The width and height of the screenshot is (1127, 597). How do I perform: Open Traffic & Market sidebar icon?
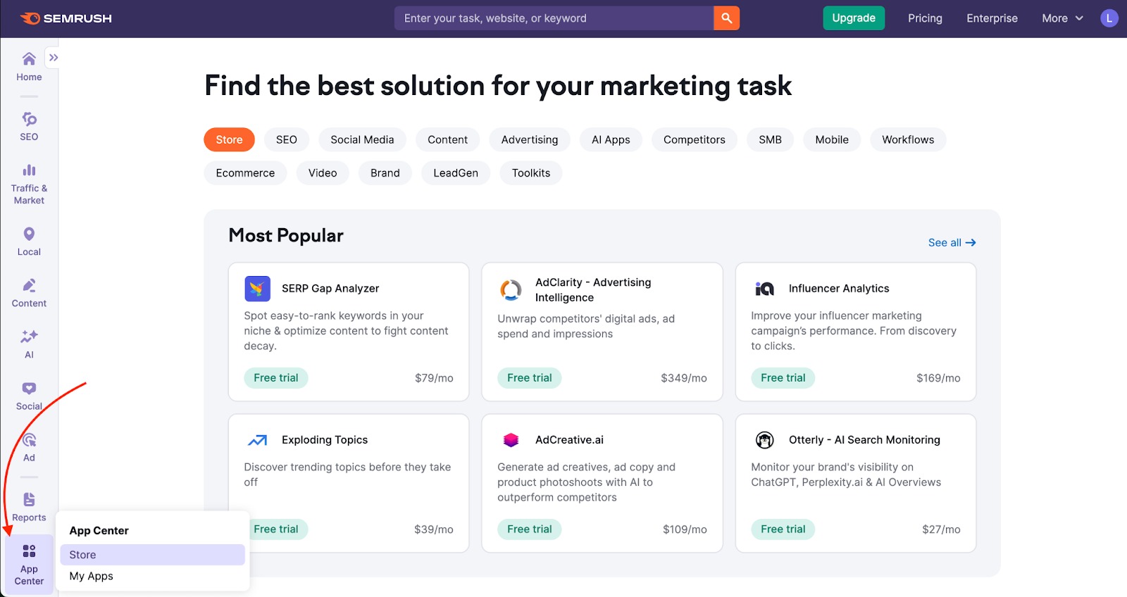point(29,184)
